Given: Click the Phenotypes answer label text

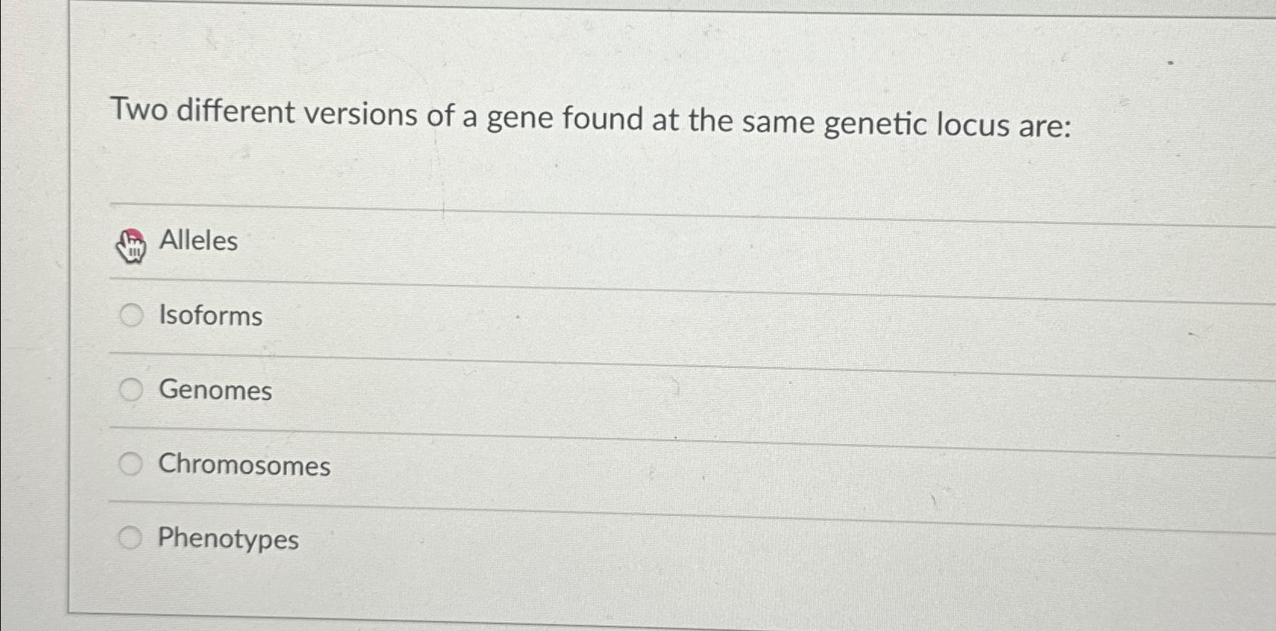Looking at the screenshot, I should [227, 539].
